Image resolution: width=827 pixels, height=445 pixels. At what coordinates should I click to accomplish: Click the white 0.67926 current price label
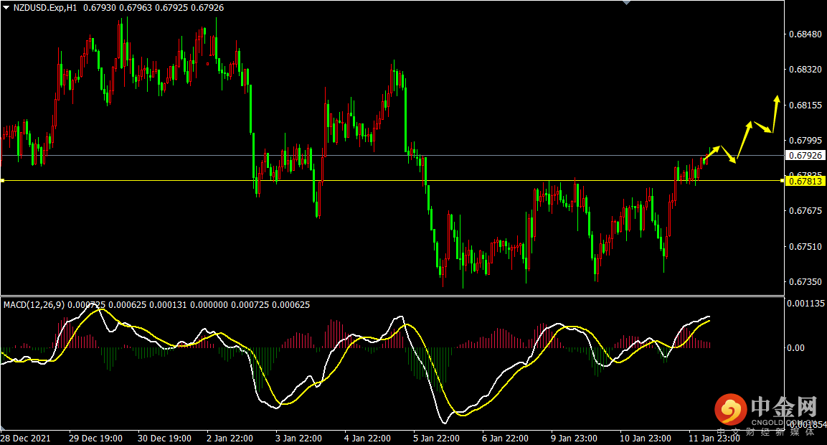click(805, 155)
